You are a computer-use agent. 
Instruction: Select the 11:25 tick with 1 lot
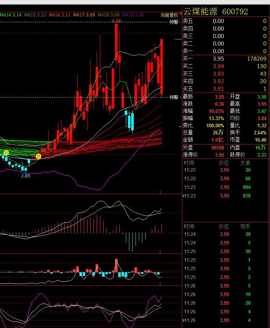[225, 260]
